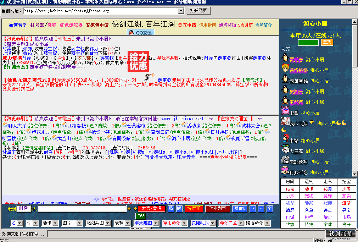
Task: Click the 王熙凤 penguin avatar
Action: (x=285, y=100)
